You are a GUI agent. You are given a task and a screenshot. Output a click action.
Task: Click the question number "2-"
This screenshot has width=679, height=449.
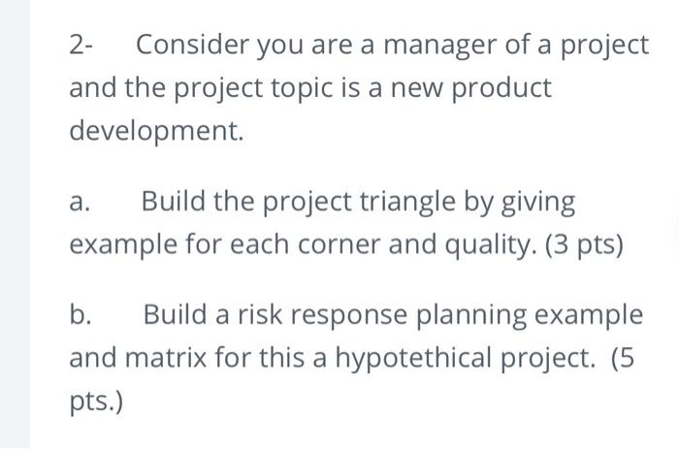[x=81, y=45]
